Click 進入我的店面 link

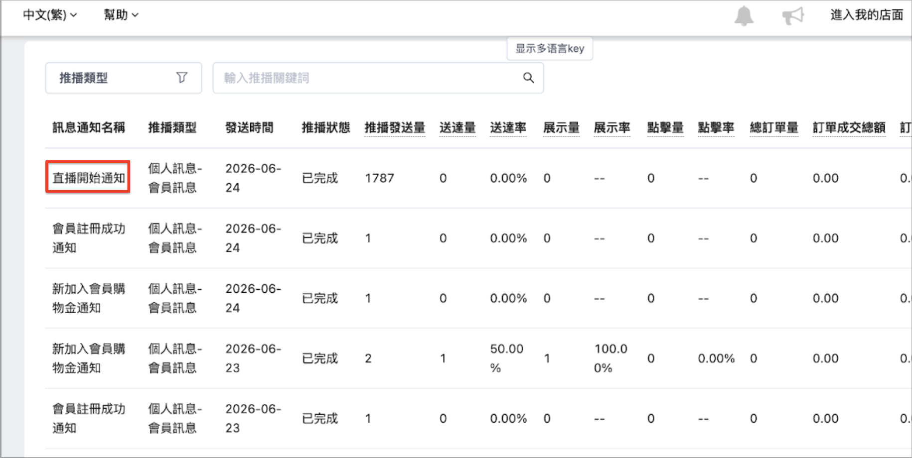click(x=867, y=15)
